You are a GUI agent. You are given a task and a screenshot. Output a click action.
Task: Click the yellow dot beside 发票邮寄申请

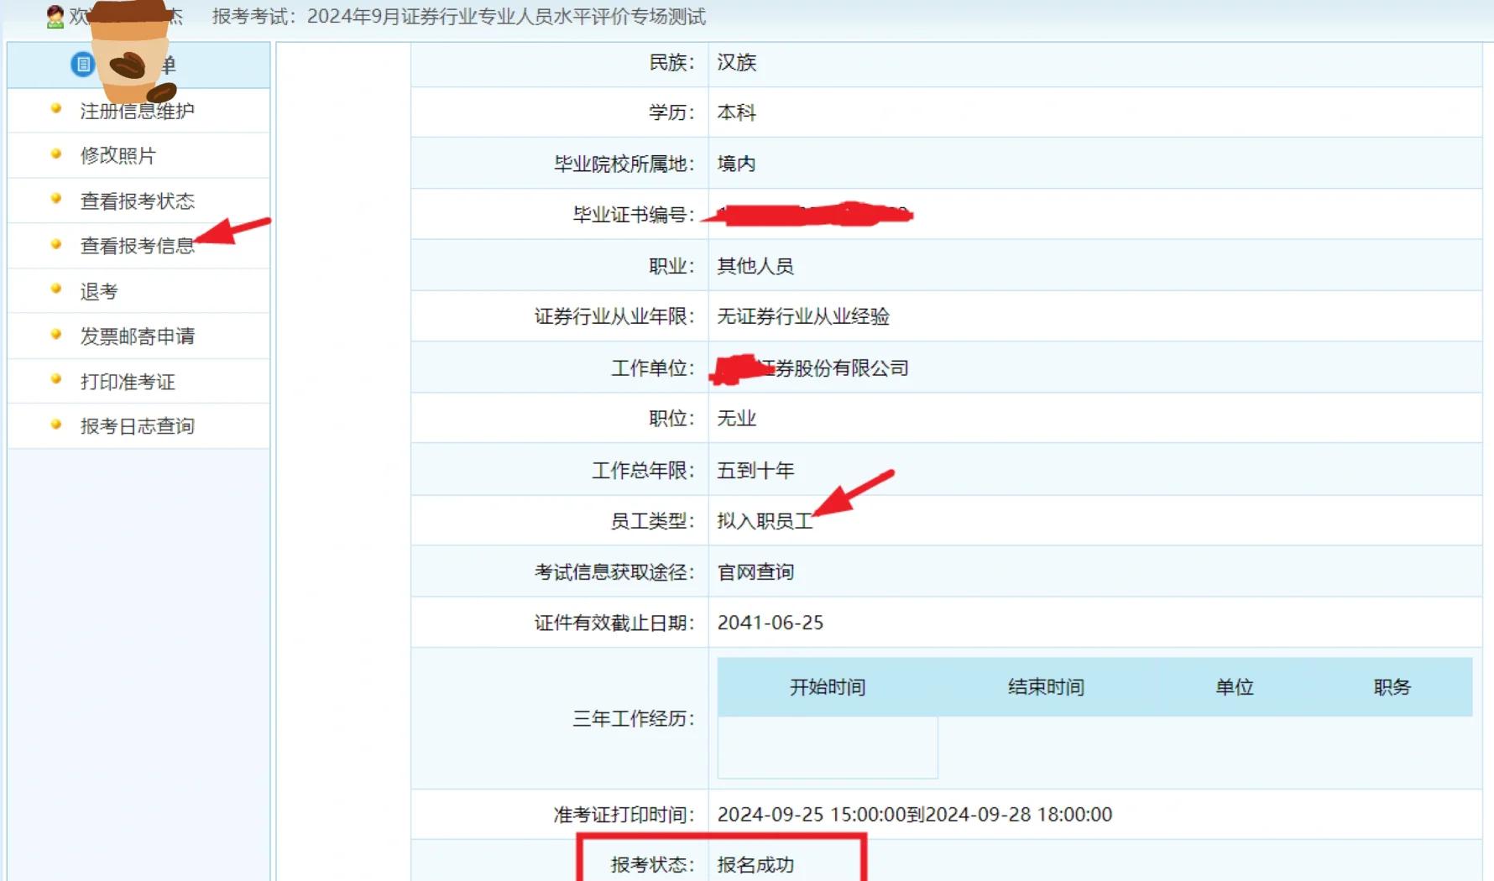(55, 336)
